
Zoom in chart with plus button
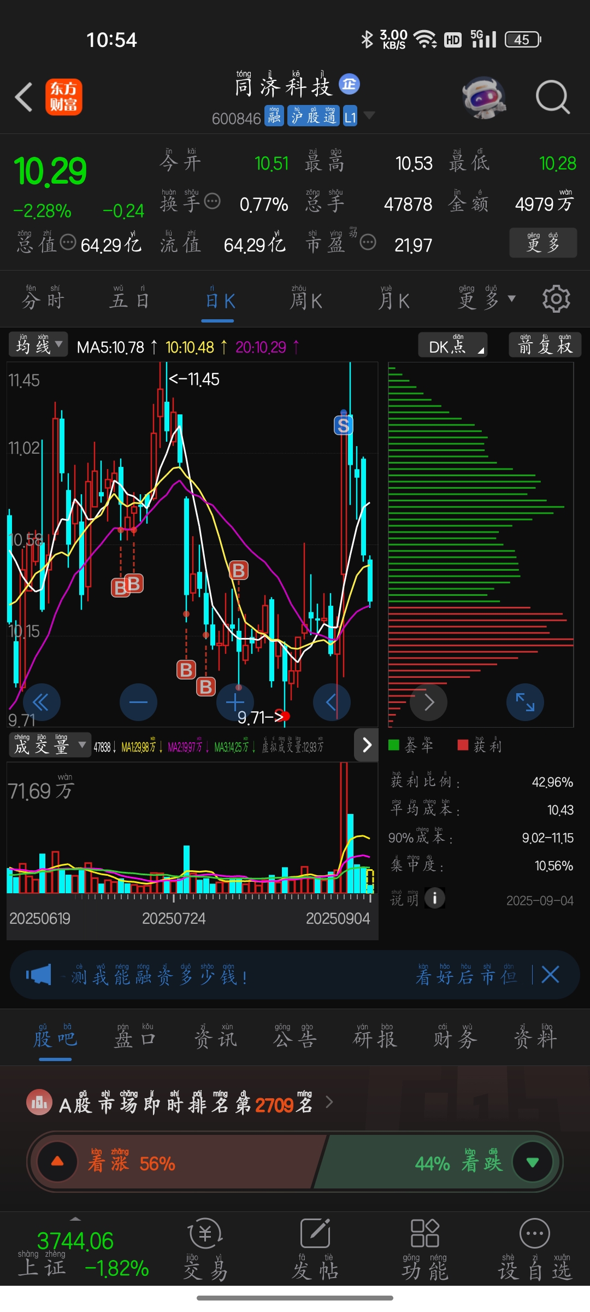(x=235, y=702)
